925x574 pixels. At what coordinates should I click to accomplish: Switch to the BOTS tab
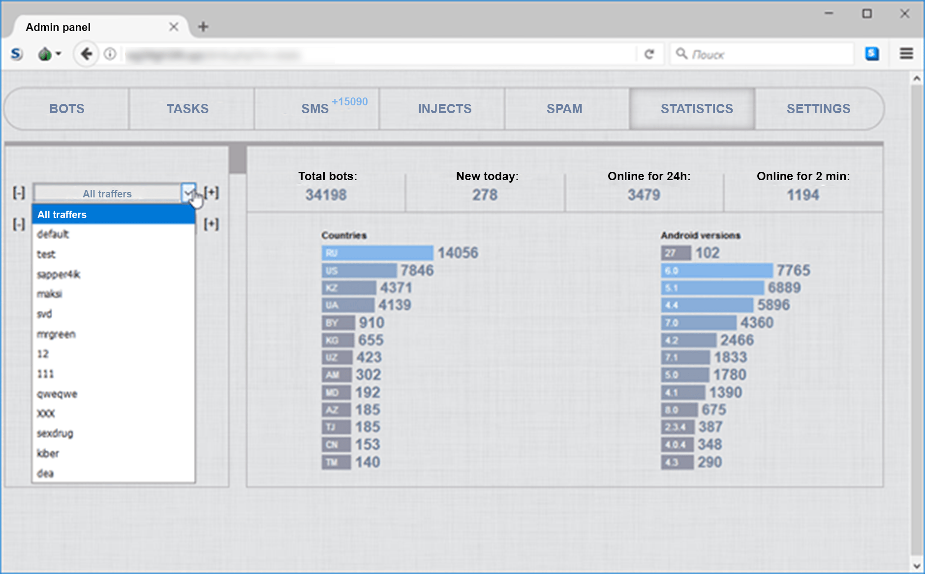coord(67,109)
